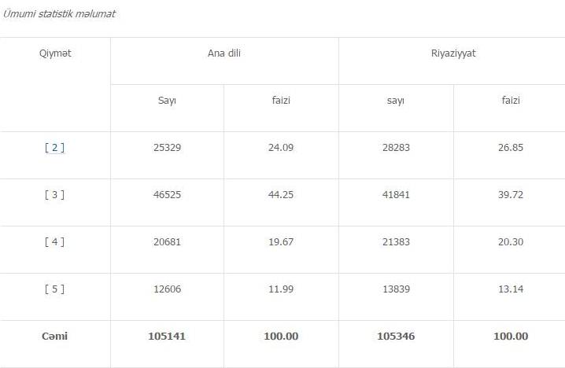Click the Sayı subheader under Ana dili
This screenshot has height=368, width=565.
(167, 101)
